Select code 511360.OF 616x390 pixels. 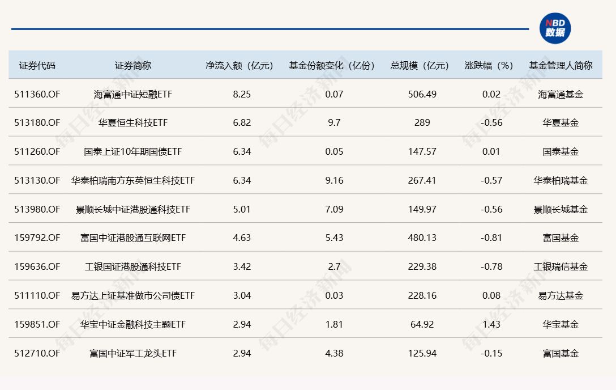tap(37, 94)
